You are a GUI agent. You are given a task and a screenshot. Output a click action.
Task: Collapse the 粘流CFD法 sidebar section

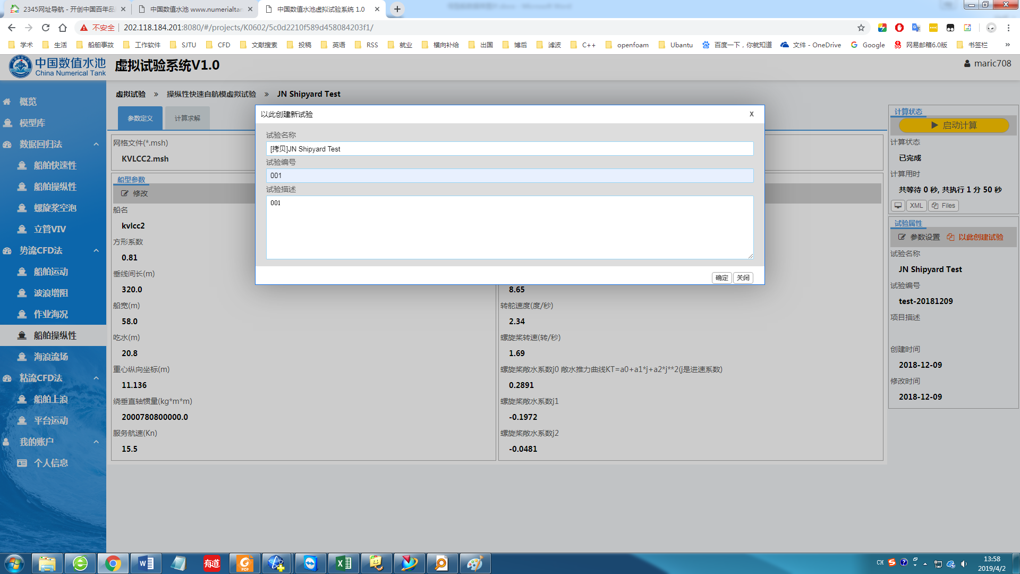96,378
